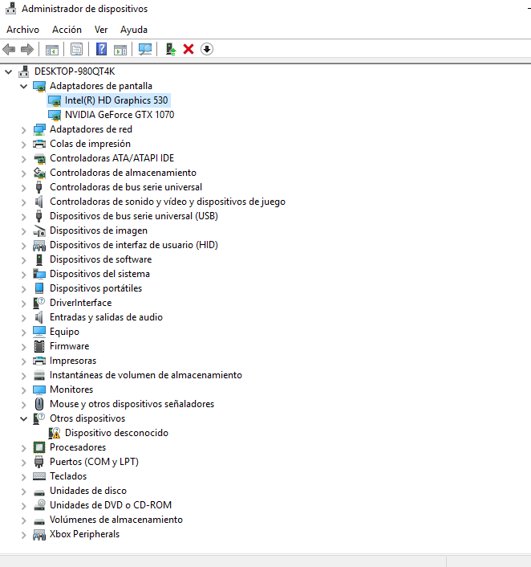Open the Ayuda menu
Viewport: 531px width, 567px height.
coord(134,30)
